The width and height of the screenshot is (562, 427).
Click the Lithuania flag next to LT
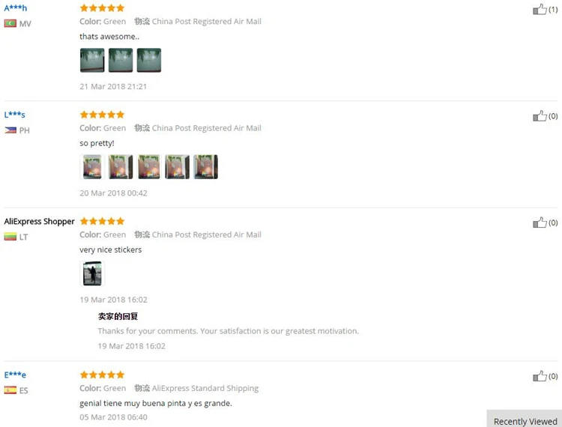coord(10,237)
